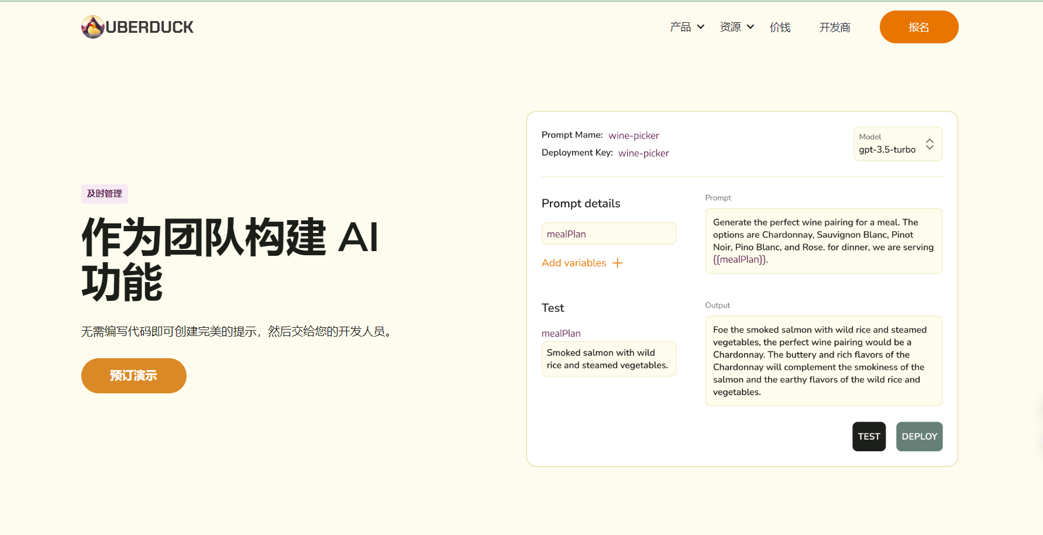Click the UBERDUCK wordmark text
1043x535 pixels.
coord(150,28)
